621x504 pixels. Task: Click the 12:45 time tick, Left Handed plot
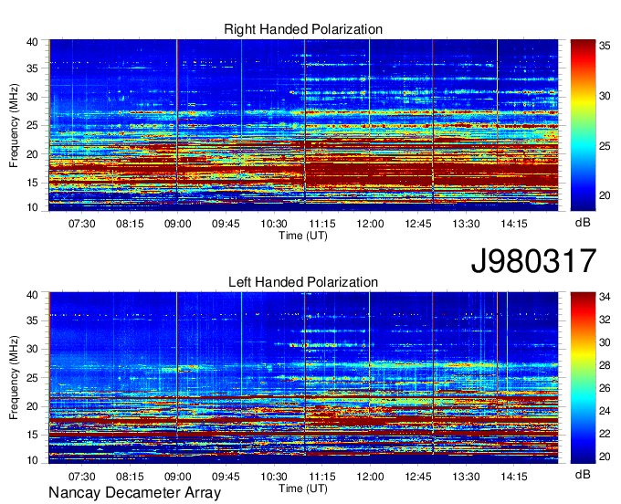tap(418, 477)
